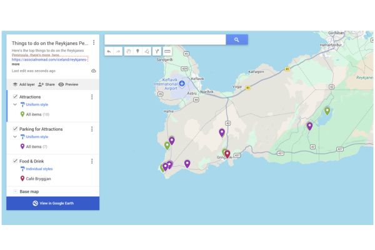Viewport: 375px width, 250px height.
Task: Select the Café Bryggjan list item
Action: coord(38,179)
